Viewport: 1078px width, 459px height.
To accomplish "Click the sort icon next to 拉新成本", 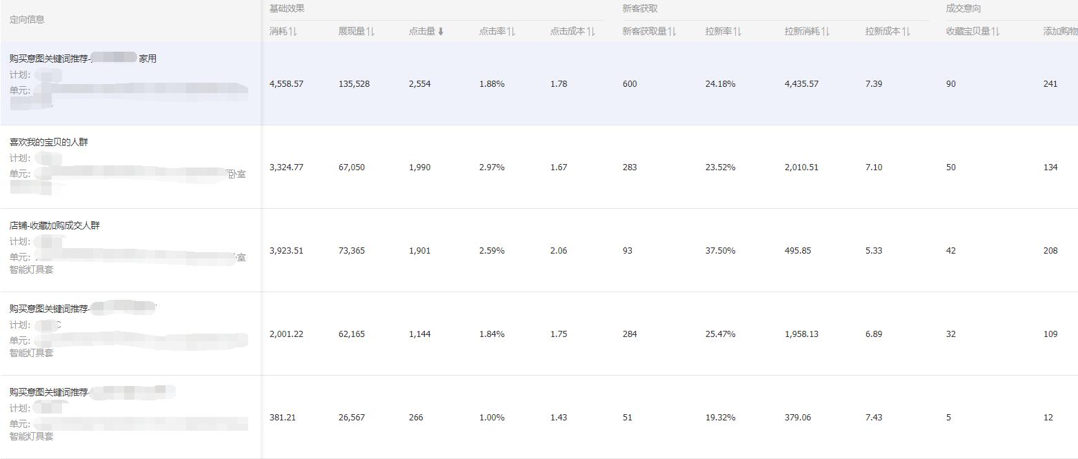I will pyautogui.click(x=906, y=32).
